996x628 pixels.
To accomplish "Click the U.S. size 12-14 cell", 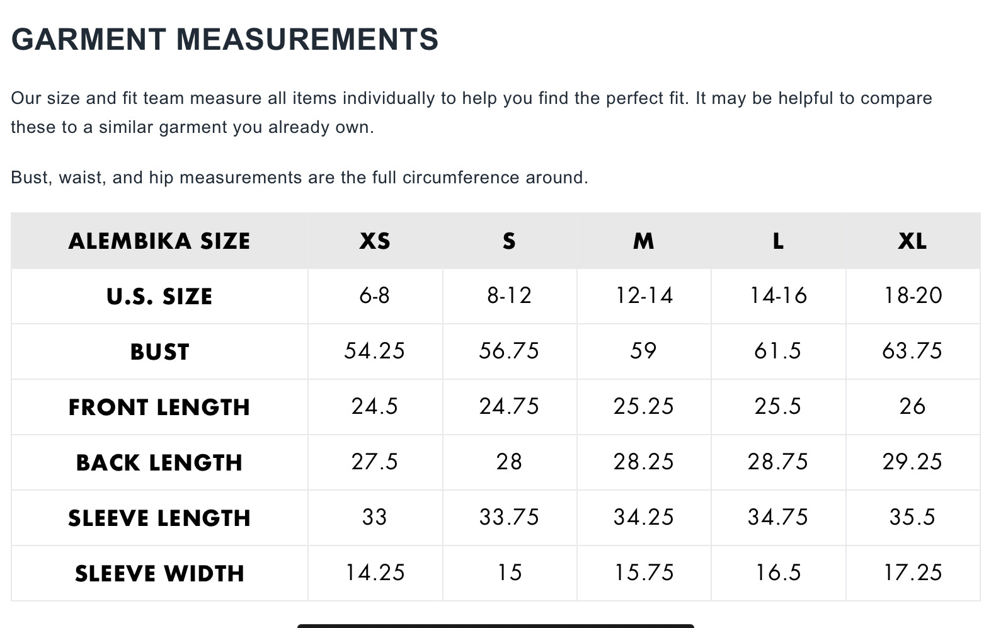I will click(x=644, y=296).
